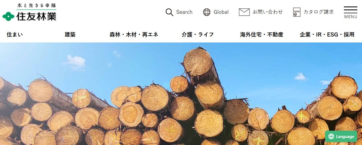
Task: Open 海外住宅・不動産 menu item
Action: point(262,35)
